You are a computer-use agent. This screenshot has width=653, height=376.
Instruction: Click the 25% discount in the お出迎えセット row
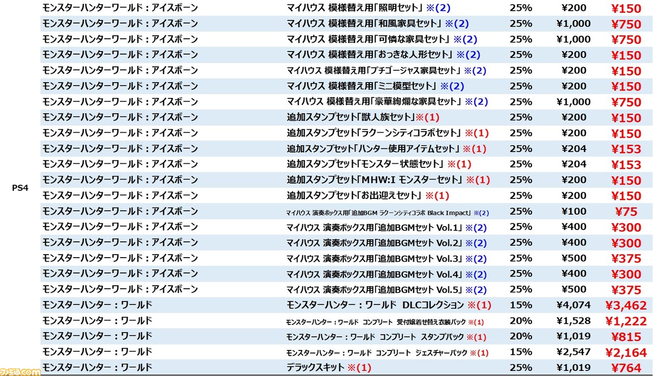pyautogui.click(x=521, y=195)
